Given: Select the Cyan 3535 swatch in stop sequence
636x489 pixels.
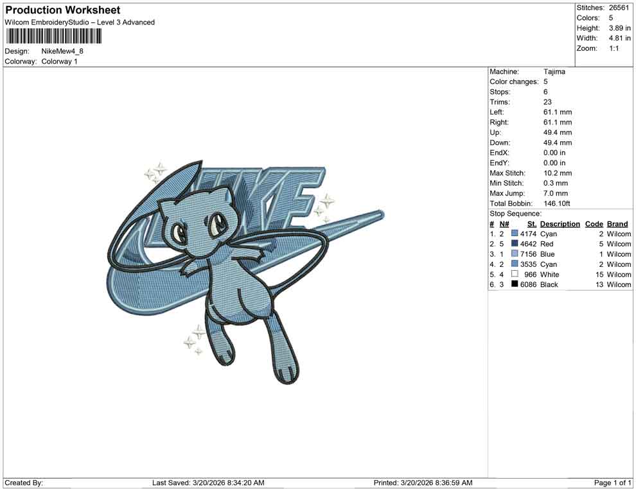Looking at the screenshot, I should coord(513,264).
